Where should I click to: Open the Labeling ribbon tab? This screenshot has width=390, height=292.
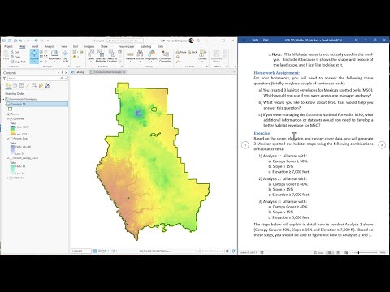coord(146,46)
